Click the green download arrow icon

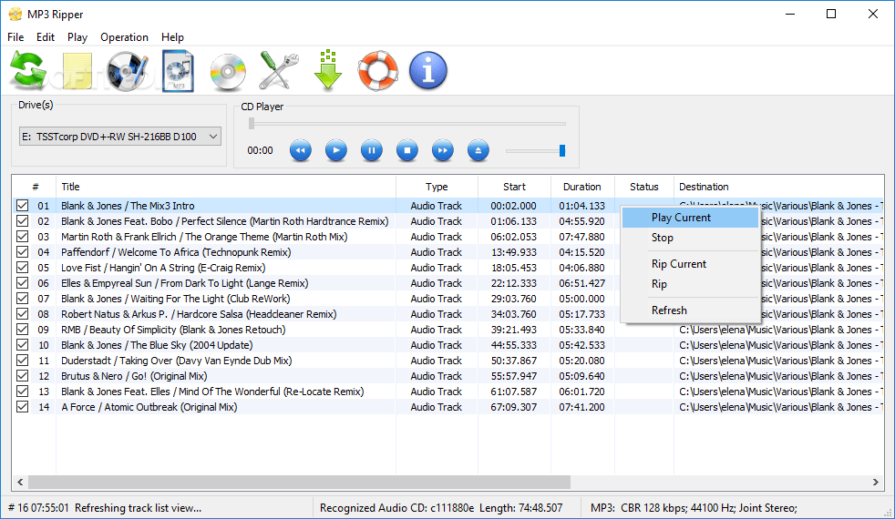[x=328, y=70]
